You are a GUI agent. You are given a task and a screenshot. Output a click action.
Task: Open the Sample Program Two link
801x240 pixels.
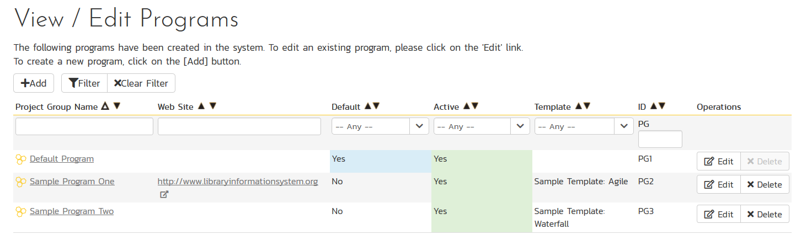72,211
